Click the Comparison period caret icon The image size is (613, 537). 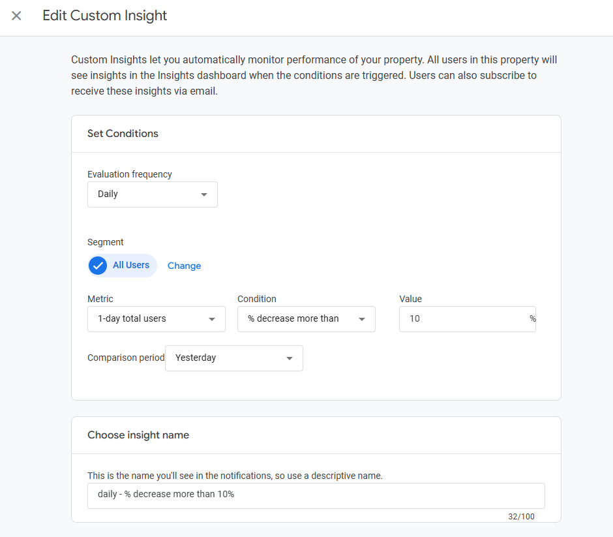point(290,358)
